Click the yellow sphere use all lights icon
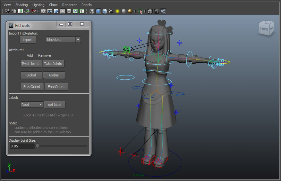 (x=117, y=11)
